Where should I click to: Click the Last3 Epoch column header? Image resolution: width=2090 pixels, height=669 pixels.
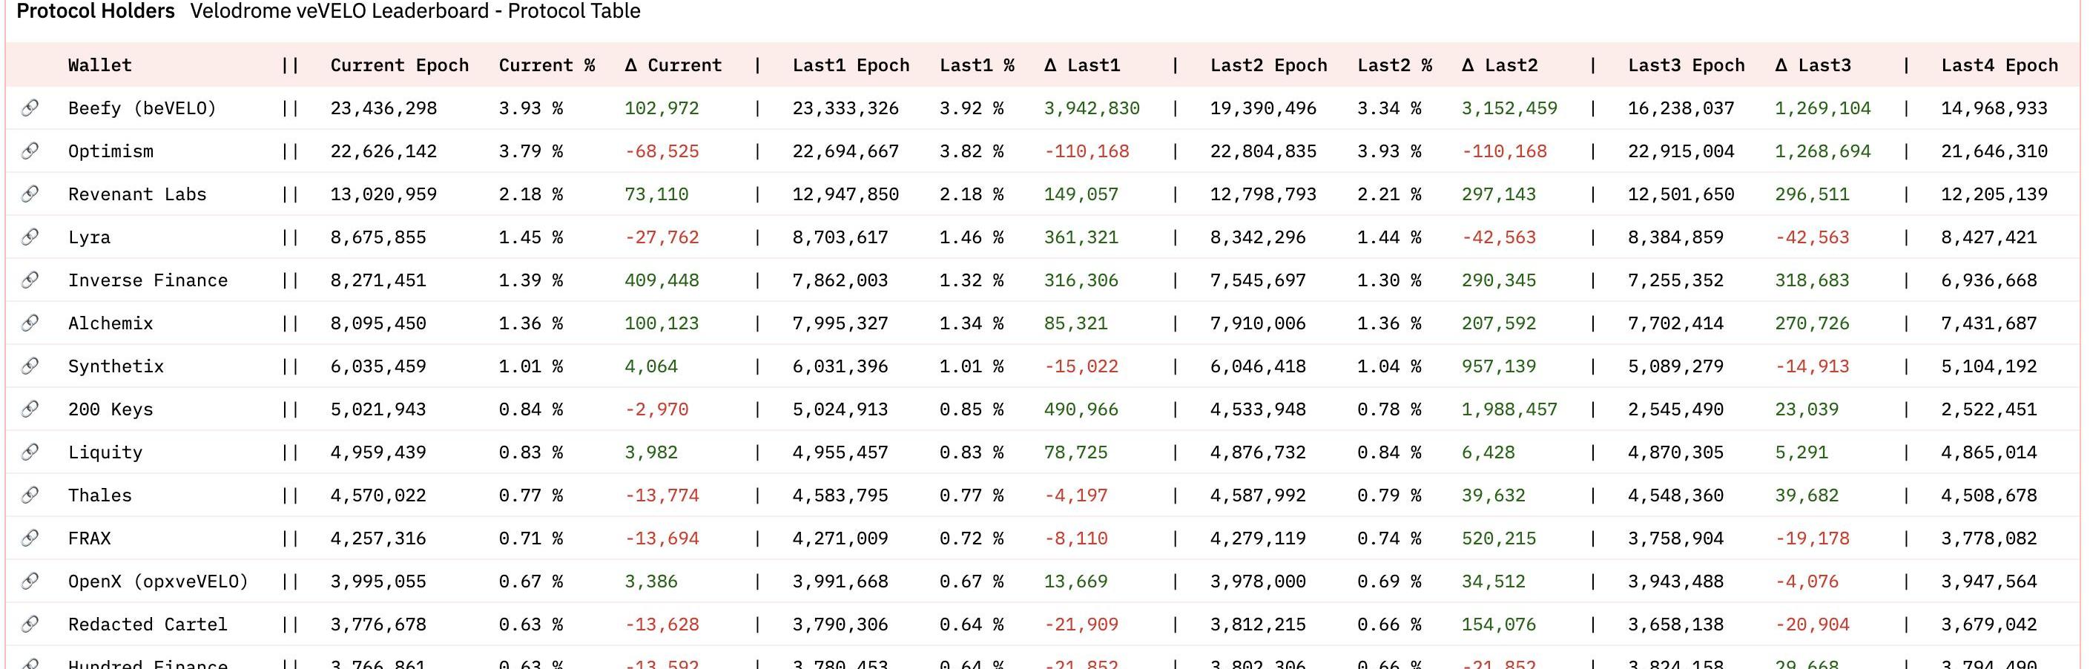click(x=1686, y=65)
